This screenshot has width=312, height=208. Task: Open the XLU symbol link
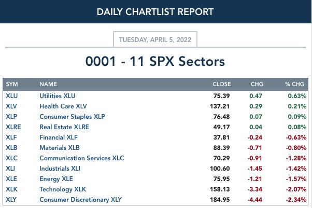(x=12, y=96)
